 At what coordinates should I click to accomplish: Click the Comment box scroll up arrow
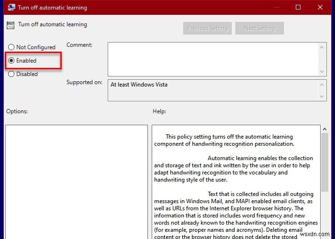click(322, 47)
